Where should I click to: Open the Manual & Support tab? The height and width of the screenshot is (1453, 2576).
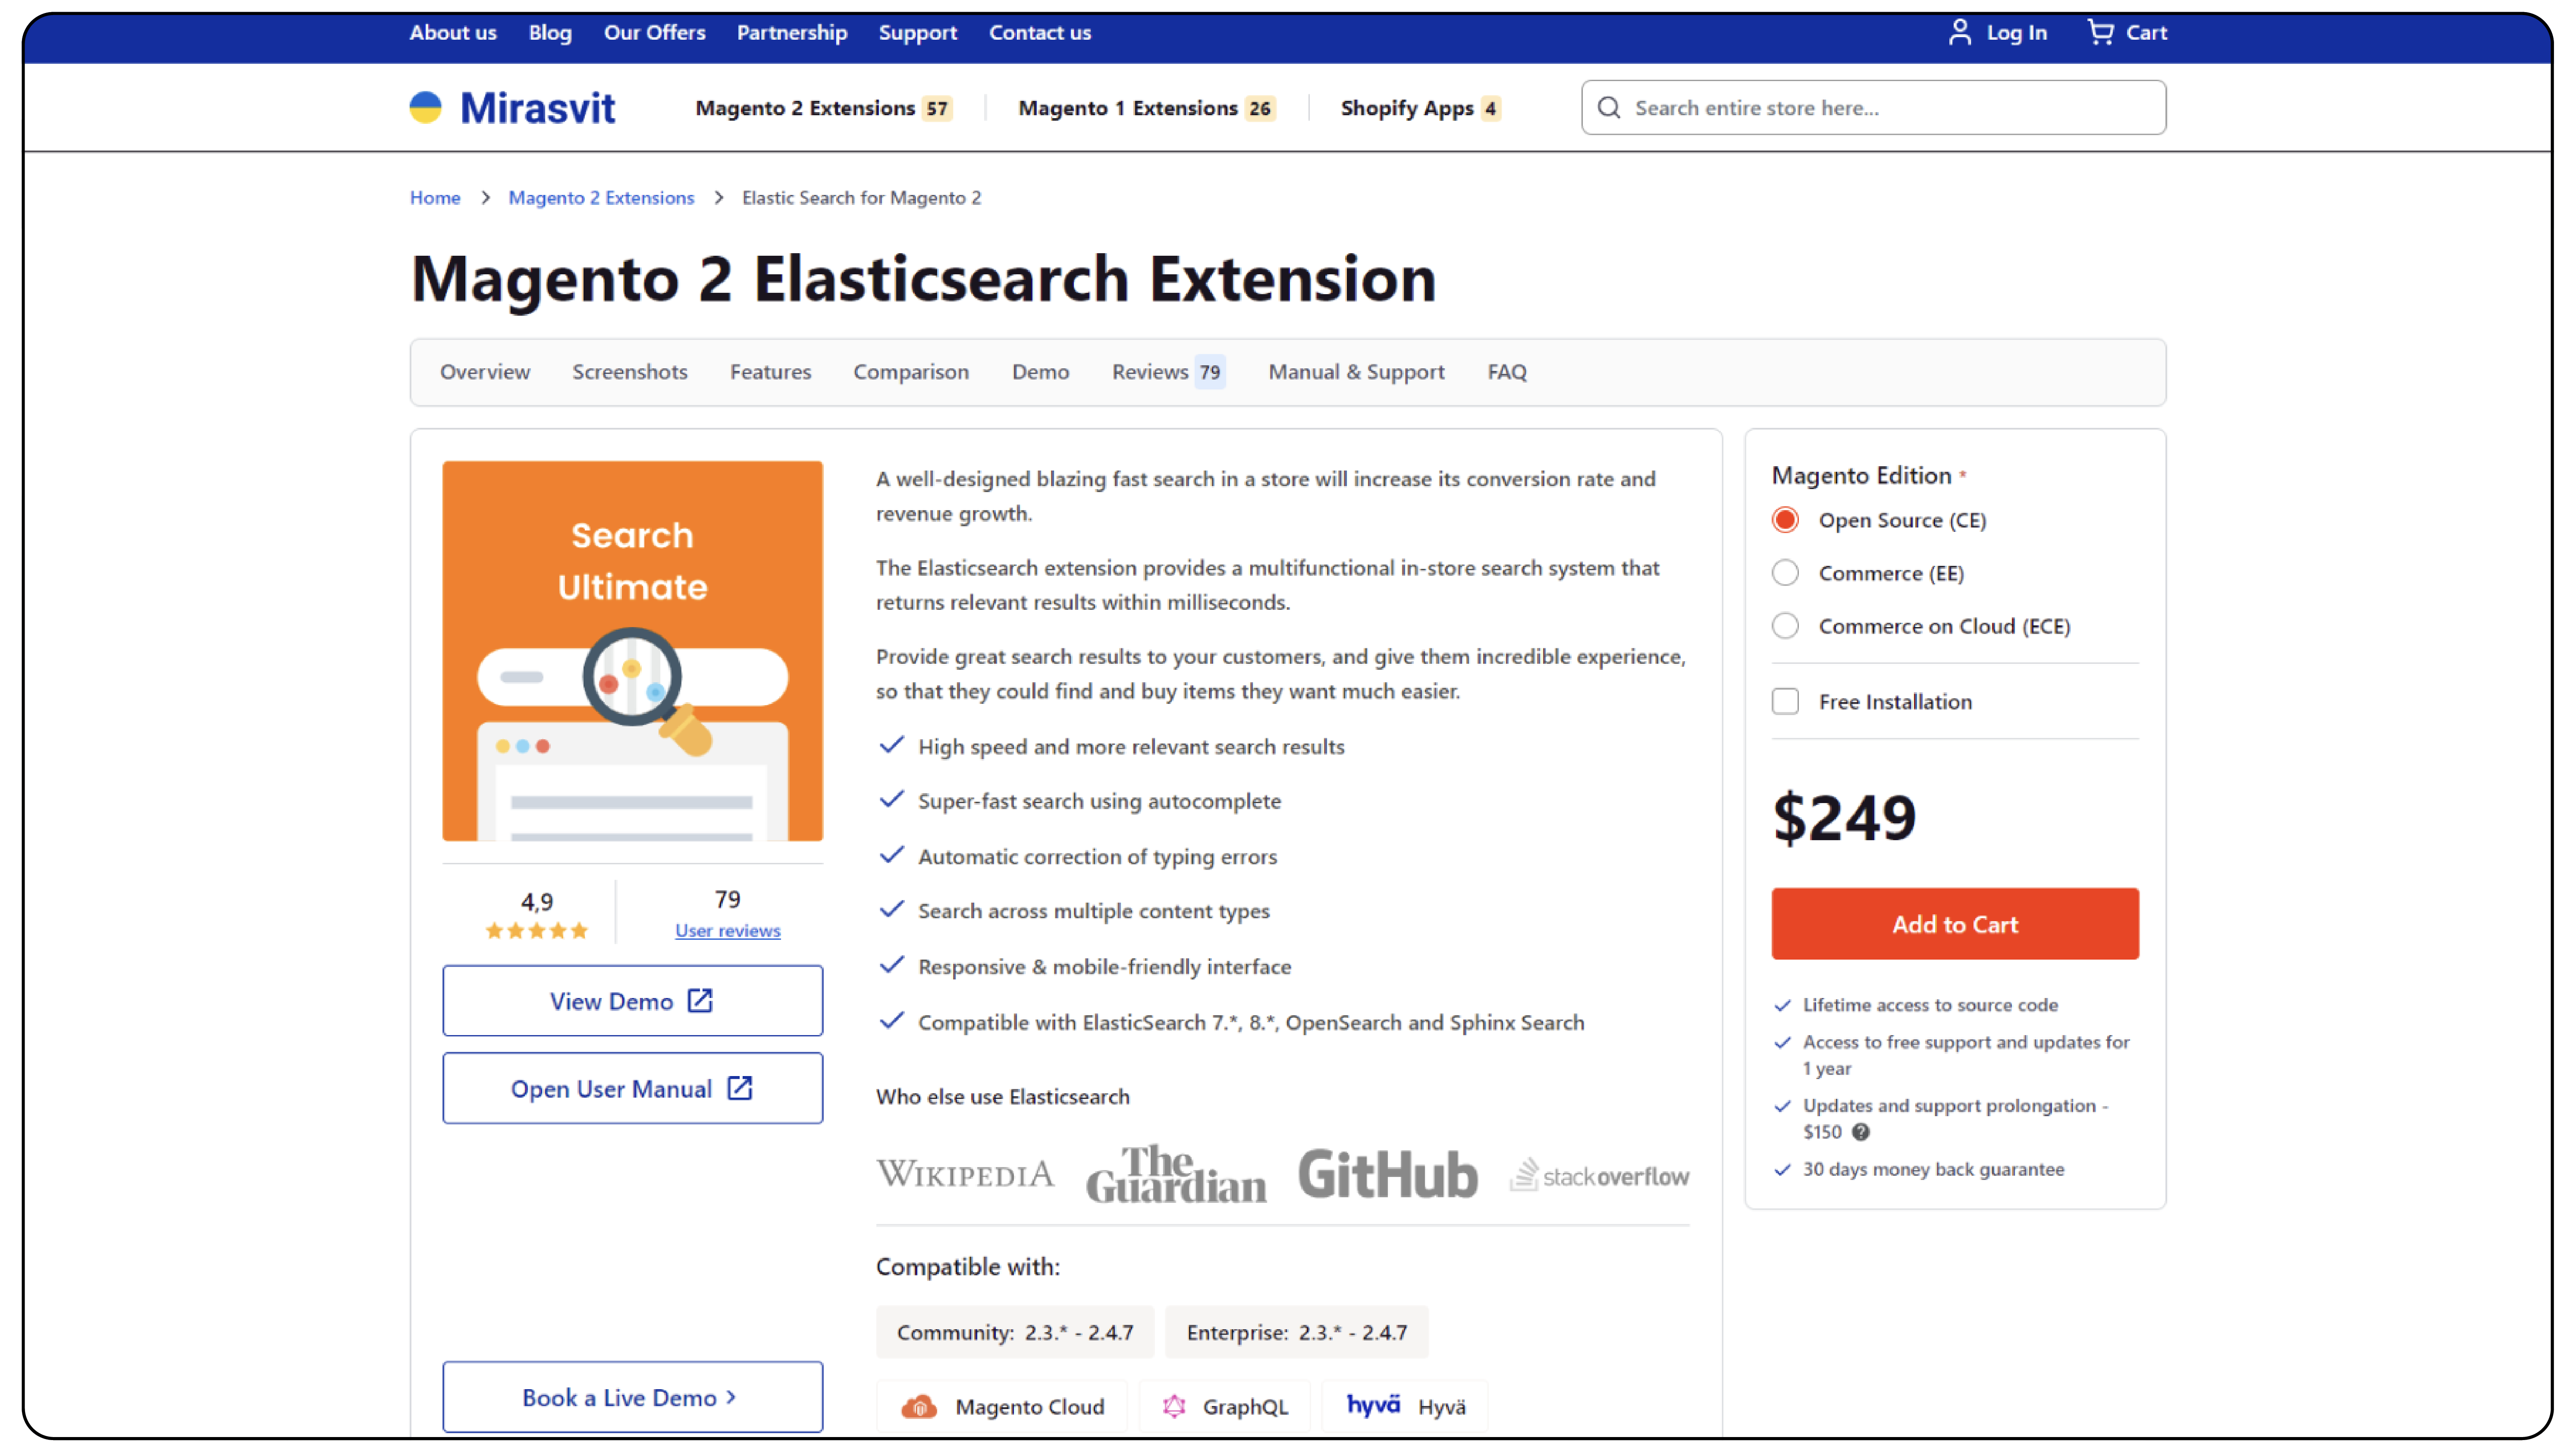1356,372
